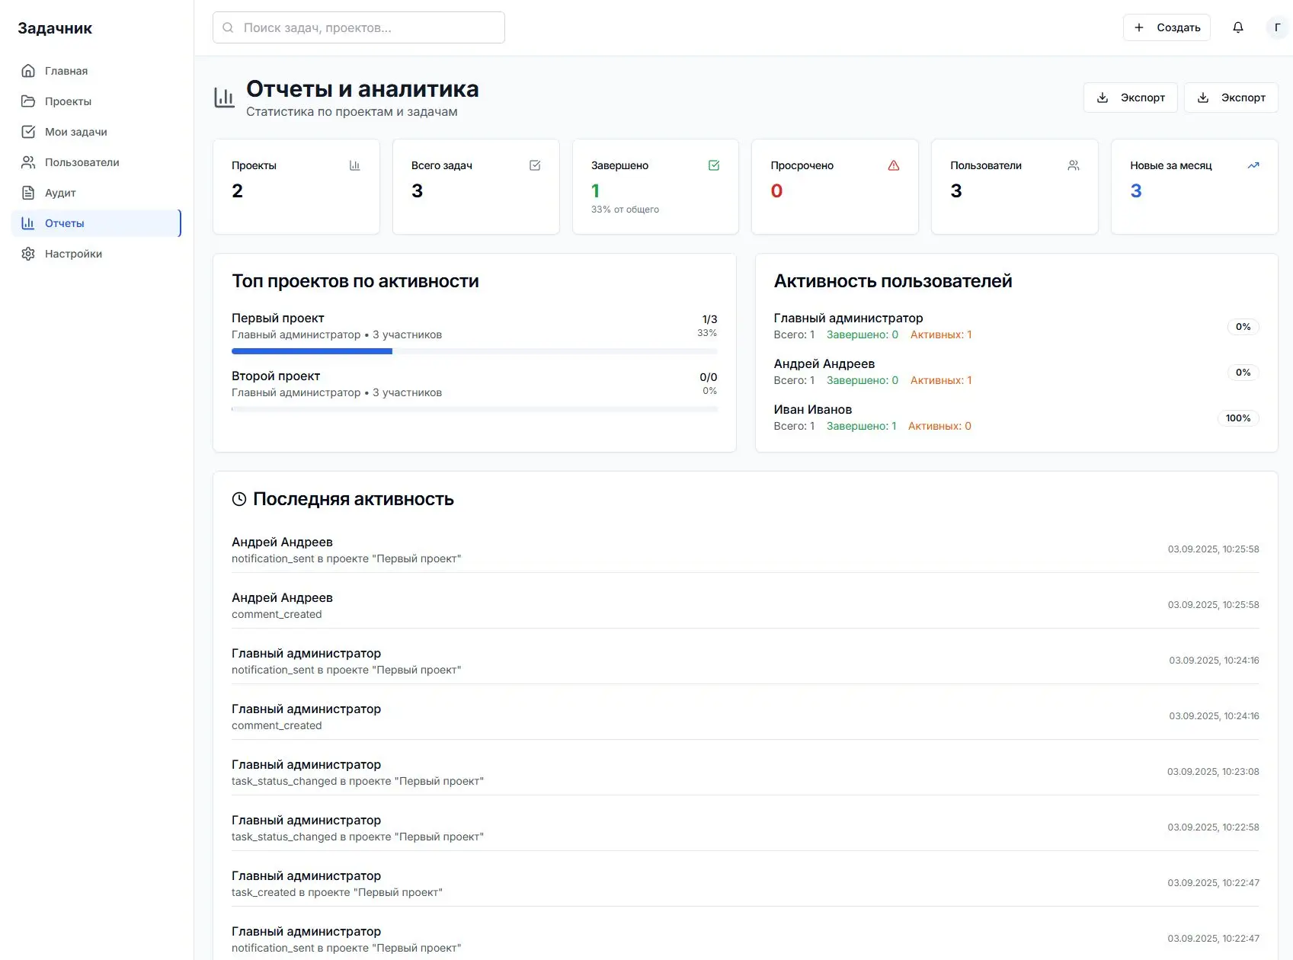
Task: Open the Главная section in the sidebar
Action: click(x=66, y=70)
